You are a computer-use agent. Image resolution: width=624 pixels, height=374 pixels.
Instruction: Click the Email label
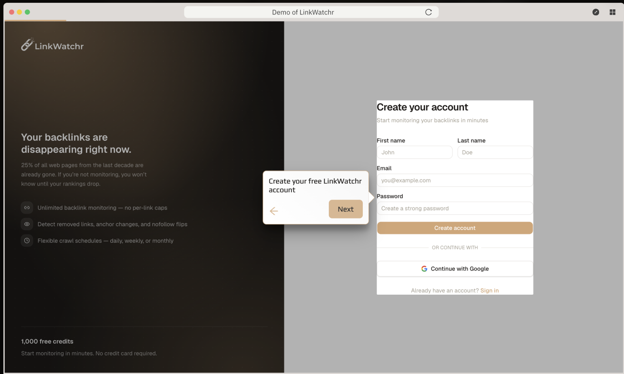[x=384, y=168]
